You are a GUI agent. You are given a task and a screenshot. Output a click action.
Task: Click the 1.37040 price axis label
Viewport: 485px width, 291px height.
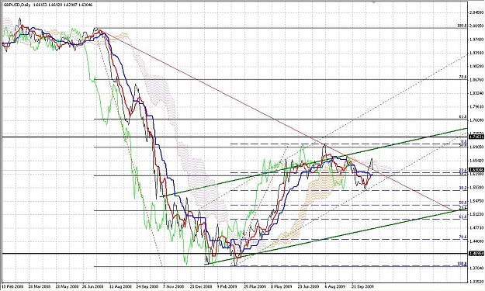(476, 268)
